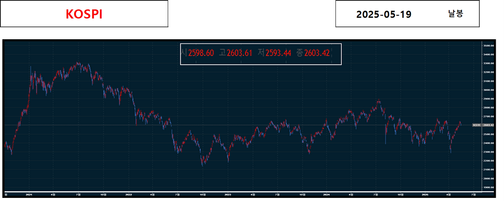Click the 2025 year label on the time axis

pos(425,194)
